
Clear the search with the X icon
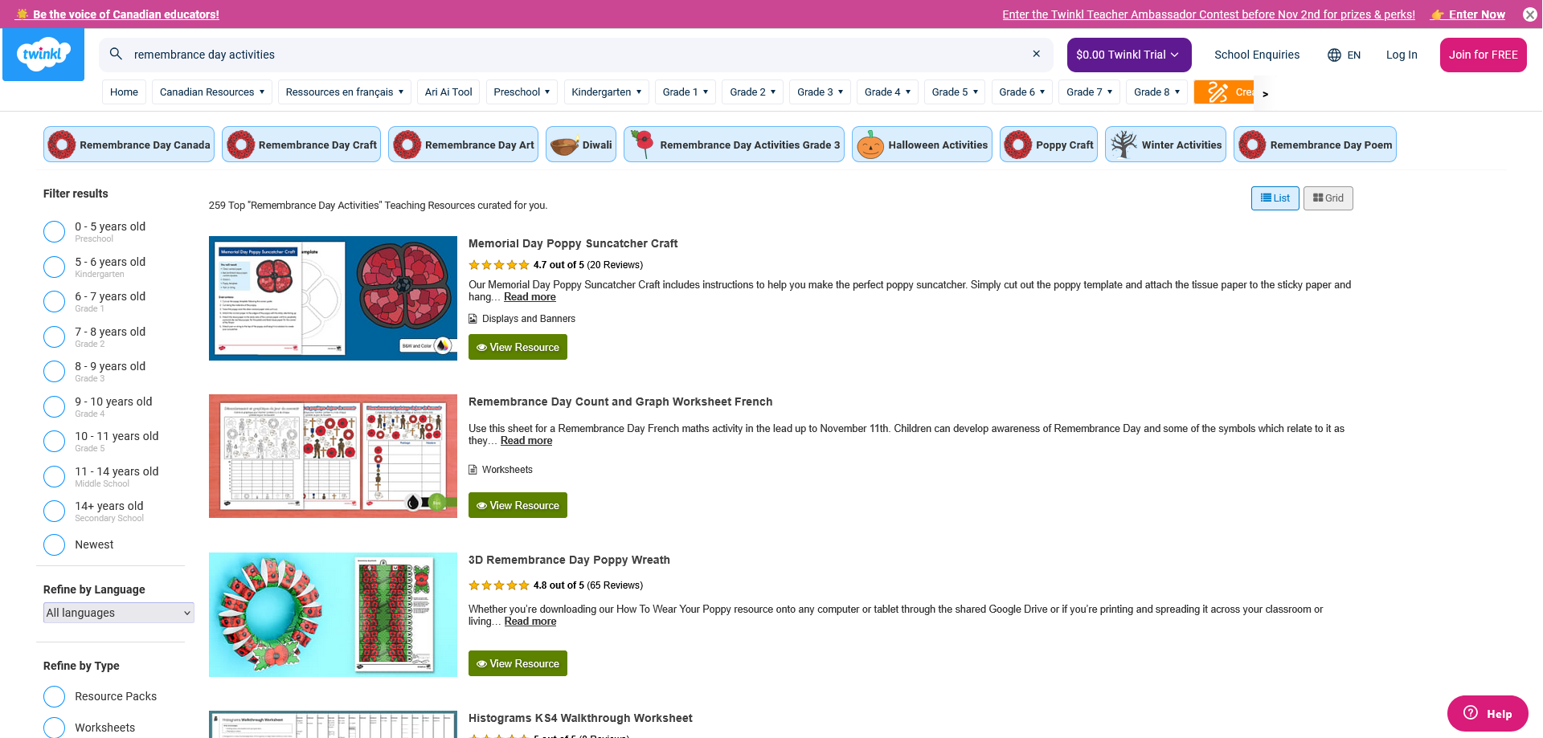(x=1037, y=54)
